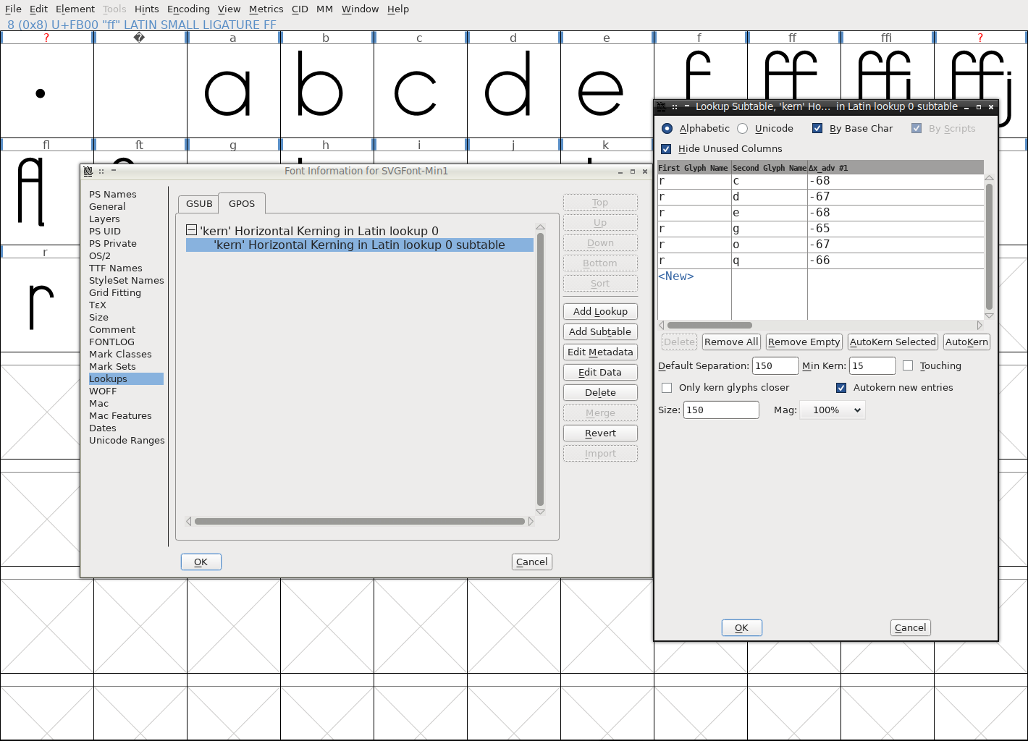Screen dimensions: 1028x741
Task: Open the Element menu
Action: (x=75, y=9)
